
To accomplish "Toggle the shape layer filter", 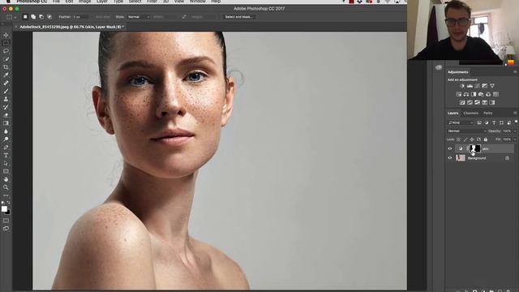I will (501, 122).
